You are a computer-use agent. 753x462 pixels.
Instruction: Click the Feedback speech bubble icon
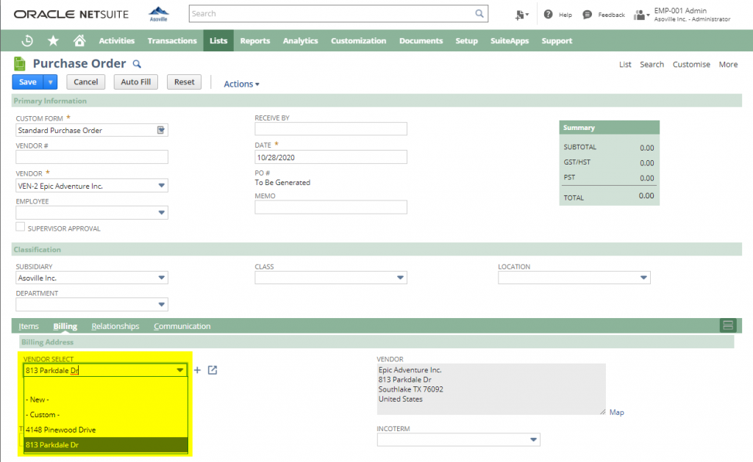587,15
